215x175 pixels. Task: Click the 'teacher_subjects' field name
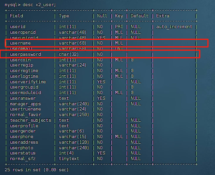pyautogui.click(x=31, y=120)
